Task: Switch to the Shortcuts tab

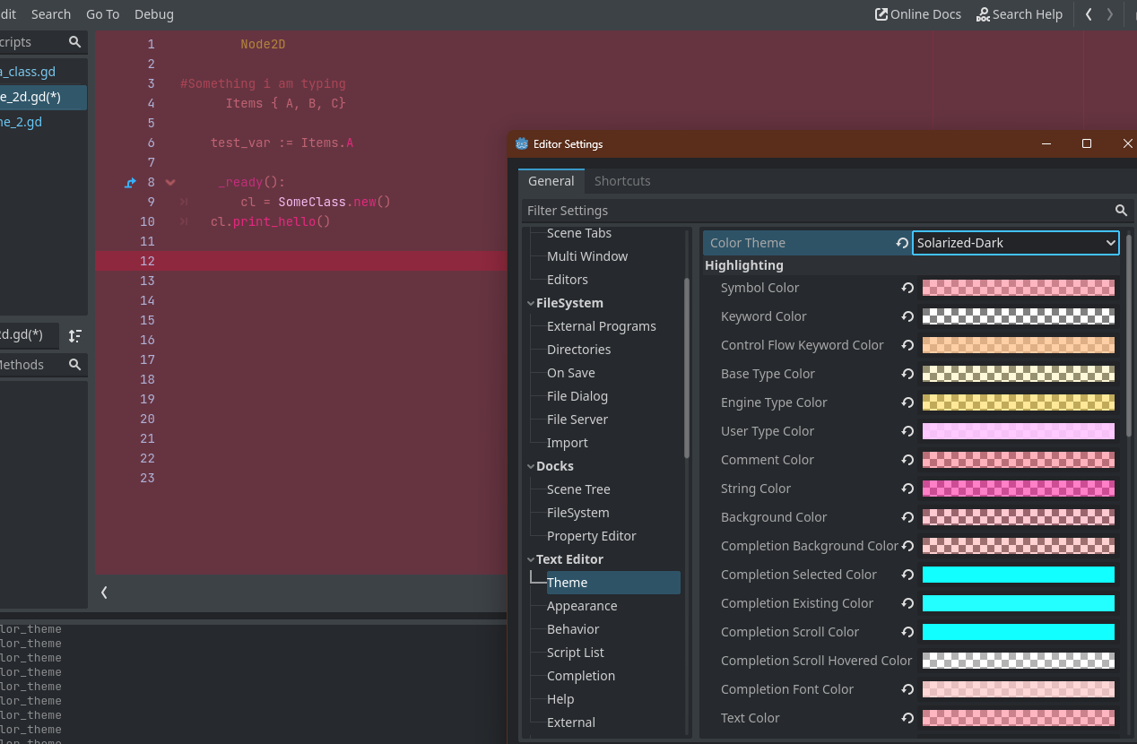Action: (x=622, y=180)
